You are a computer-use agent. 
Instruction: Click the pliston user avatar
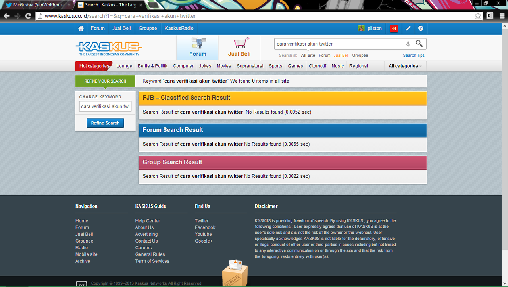361,28
